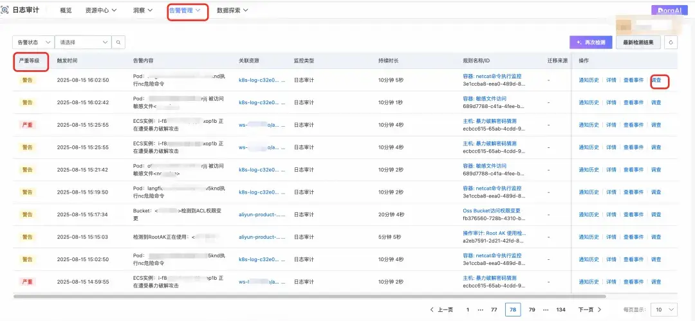Open rule 容器: netcat命令执行监控 in 16:02:50 row
Screen dimensions: 695x321
point(492,77)
